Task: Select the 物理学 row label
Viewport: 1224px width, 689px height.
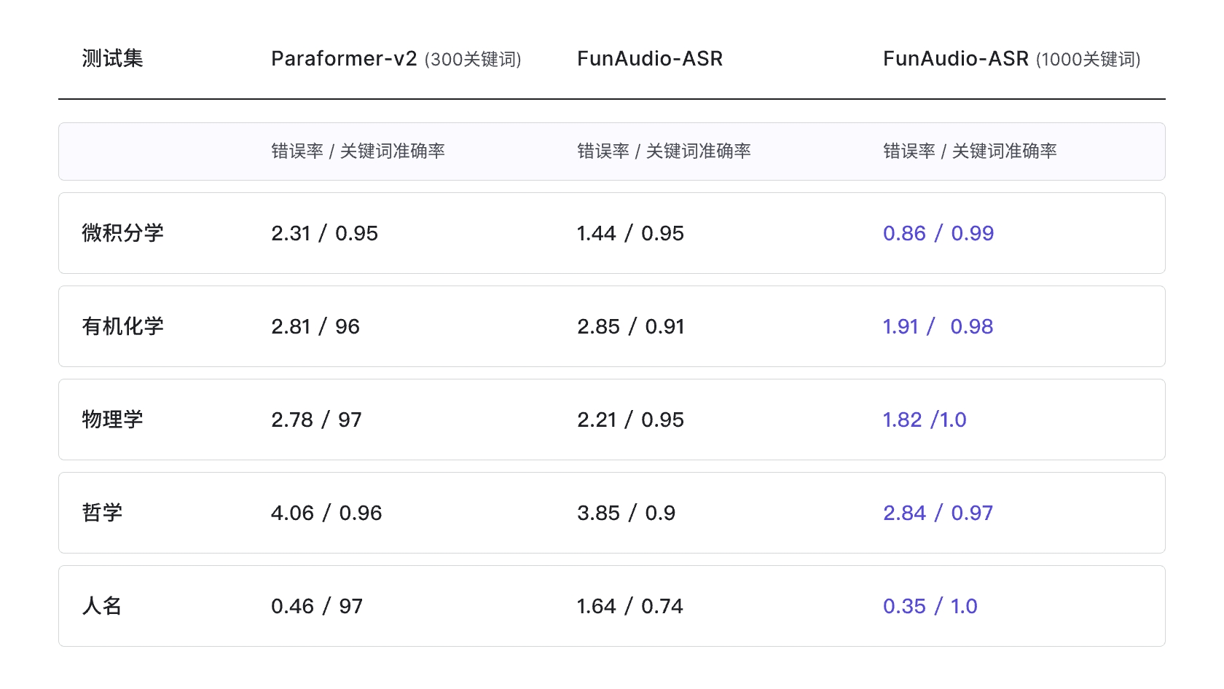Action: point(112,420)
